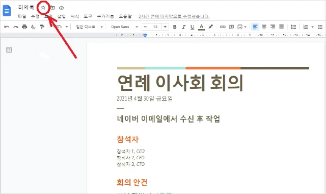Open the Open Sans font dropdown
326x194 pixels.
(124, 27)
